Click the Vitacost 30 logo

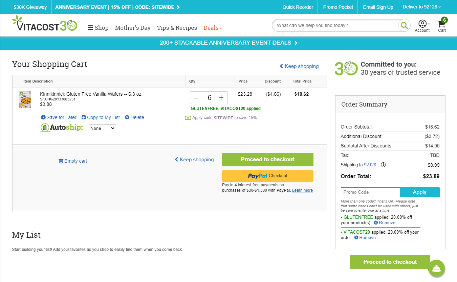click(45, 24)
